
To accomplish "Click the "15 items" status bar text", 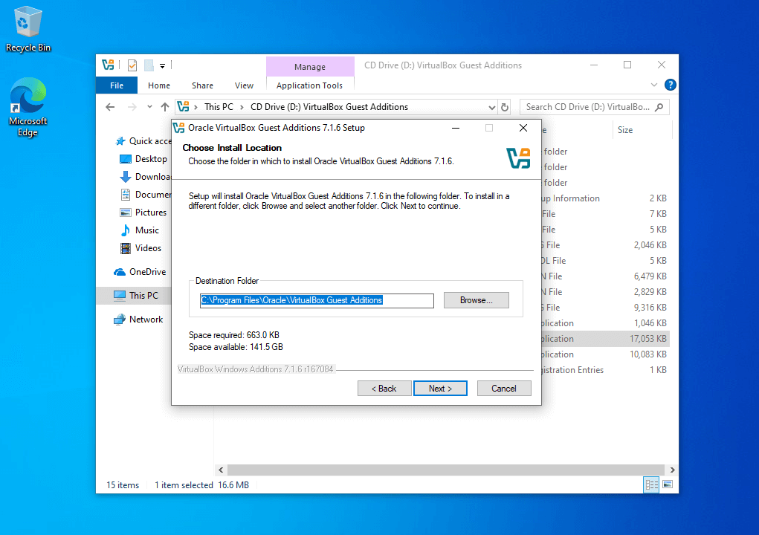I will pyautogui.click(x=123, y=485).
